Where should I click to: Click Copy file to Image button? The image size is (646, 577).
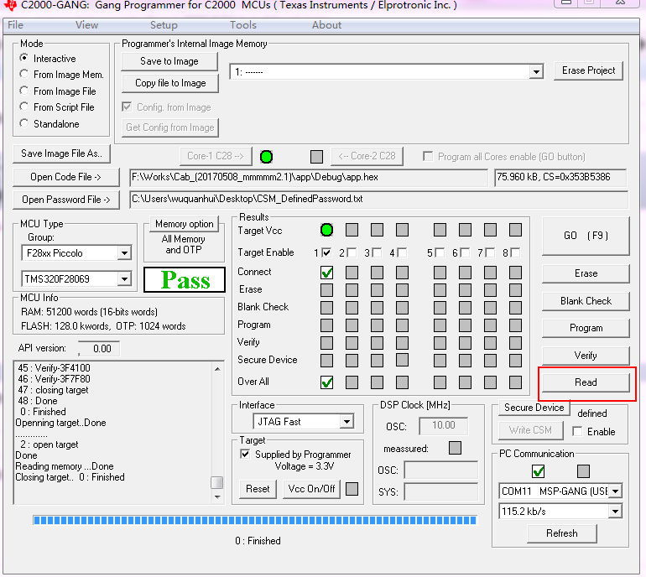pos(170,83)
